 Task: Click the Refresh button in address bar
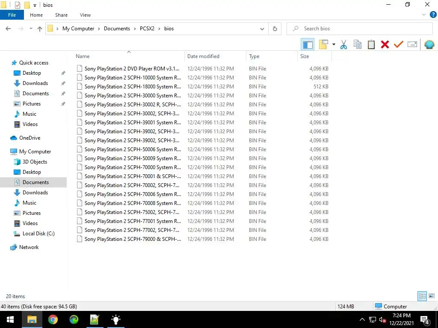275,29
